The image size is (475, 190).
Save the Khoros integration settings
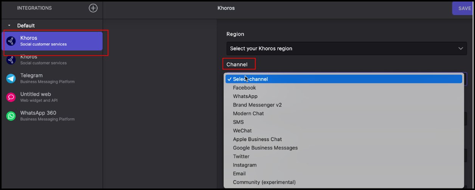tap(463, 8)
